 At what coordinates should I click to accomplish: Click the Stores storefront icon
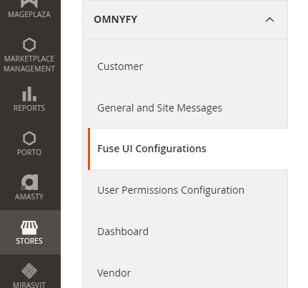(x=29, y=228)
